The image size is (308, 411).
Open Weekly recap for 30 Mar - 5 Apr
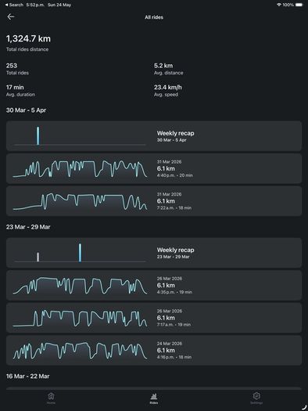tap(154, 136)
